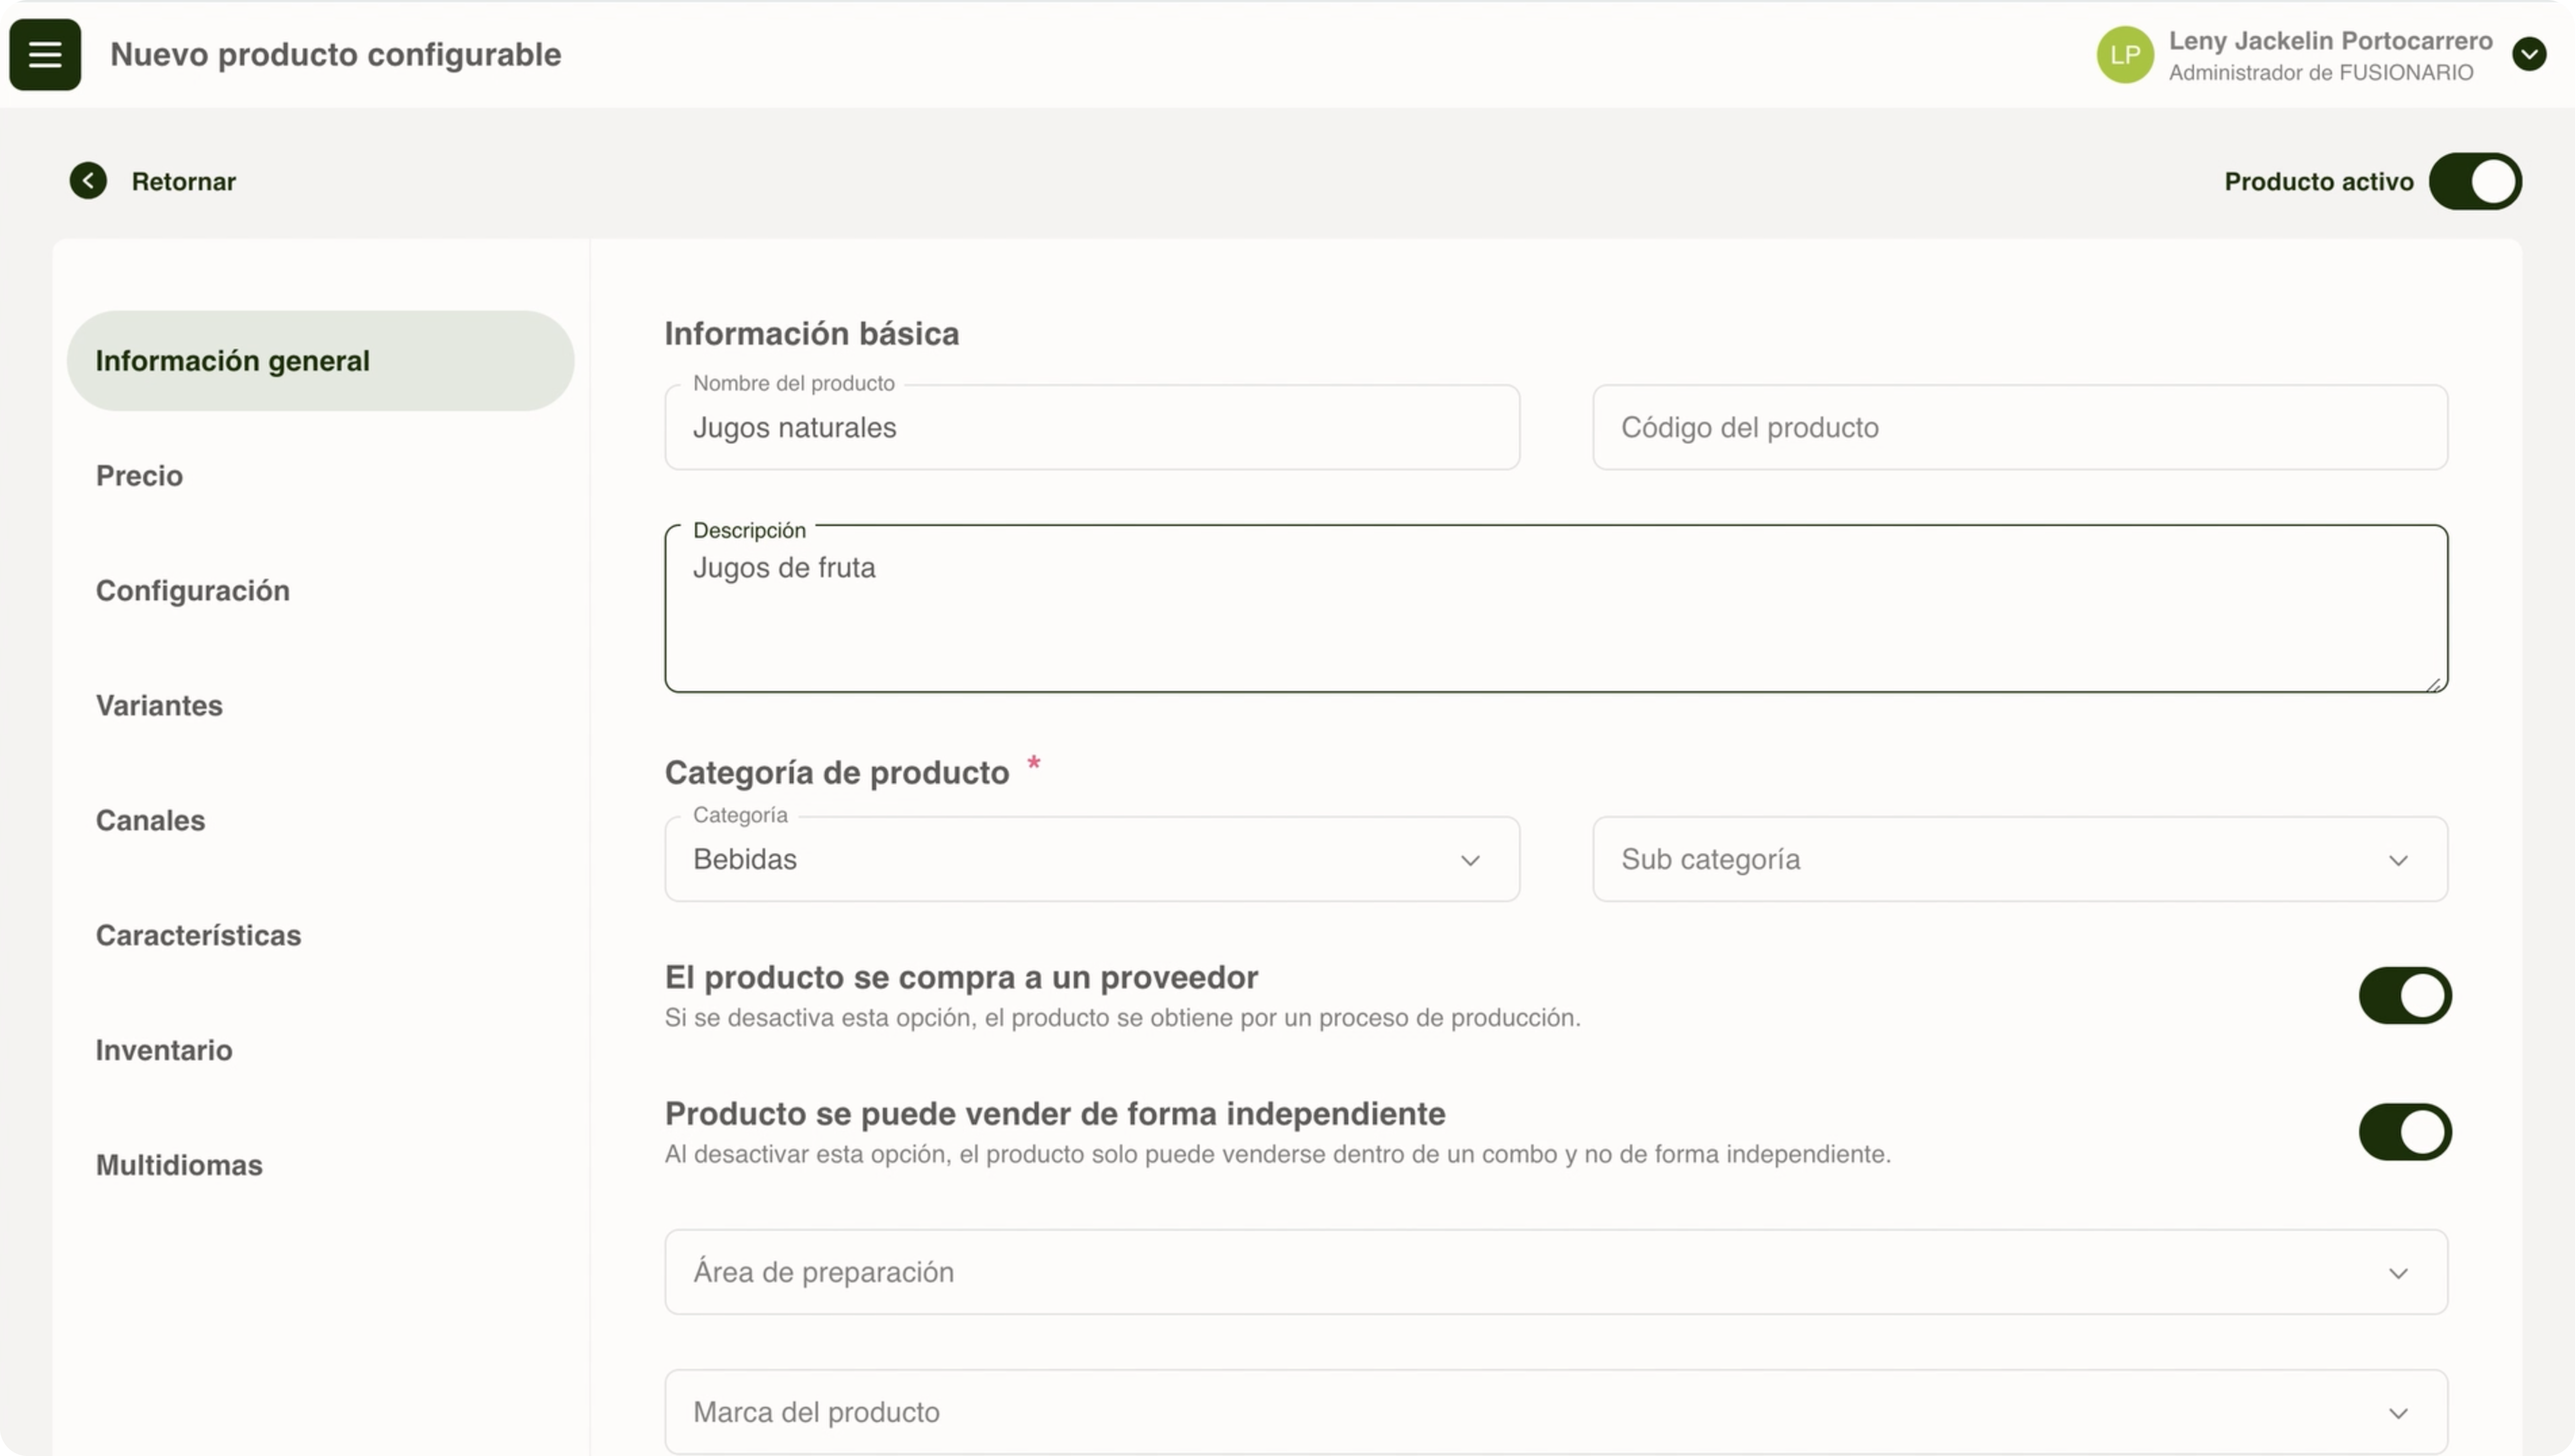Screen dimensions: 2575x1456
Task: Open user account dropdown arrow
Action: click(x=2529, y=54)
